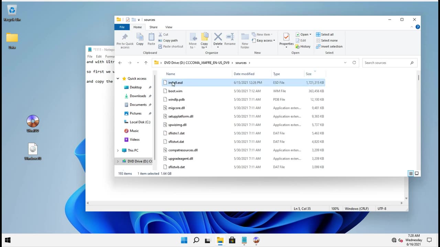Click UltraISO disc icon on taskbar
Screen dimensions: 440x247
(256, 240)
